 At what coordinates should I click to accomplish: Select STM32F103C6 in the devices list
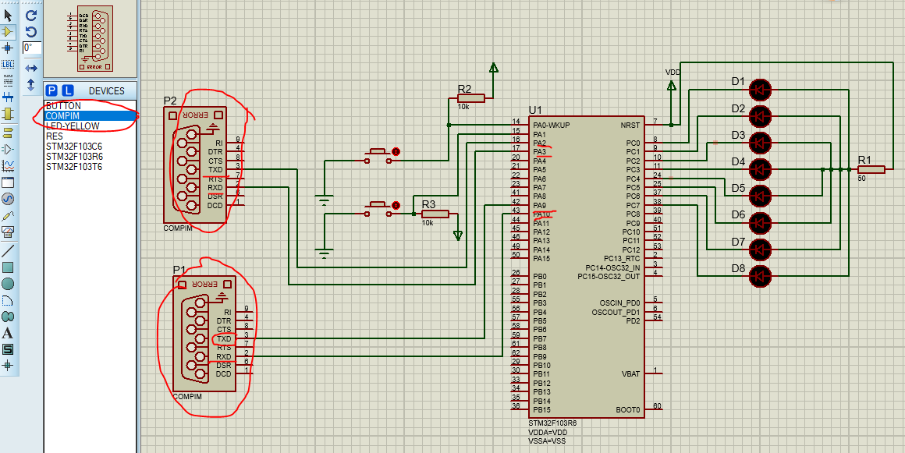coord(90,146)
